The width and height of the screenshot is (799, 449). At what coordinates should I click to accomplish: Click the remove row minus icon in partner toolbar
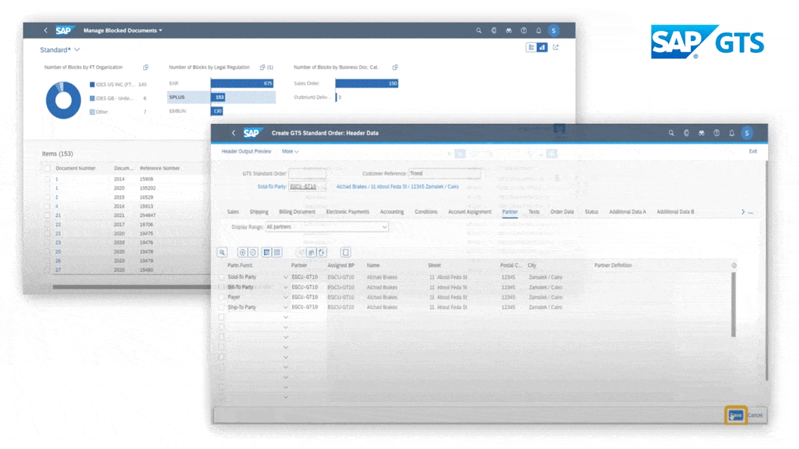coord(253,252)
